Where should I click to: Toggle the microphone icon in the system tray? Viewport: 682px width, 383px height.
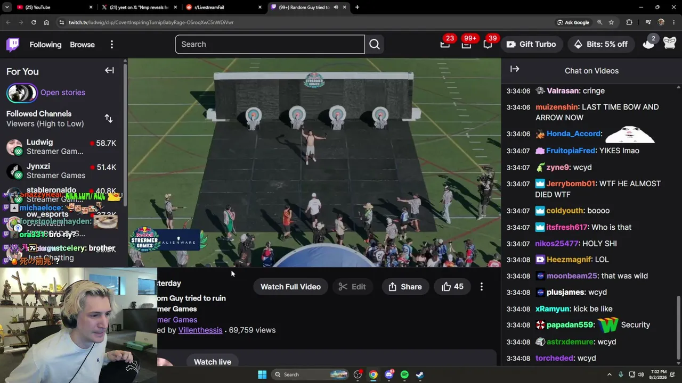(x=621, y=374)
